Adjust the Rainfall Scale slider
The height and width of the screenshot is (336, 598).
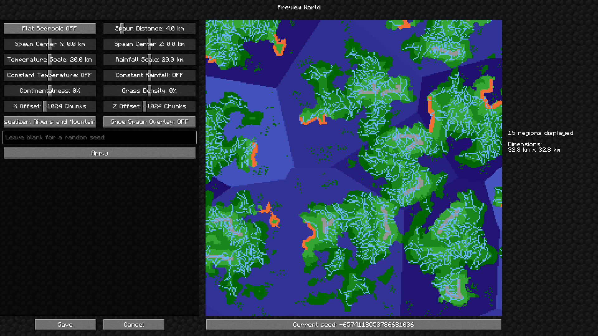149,59
